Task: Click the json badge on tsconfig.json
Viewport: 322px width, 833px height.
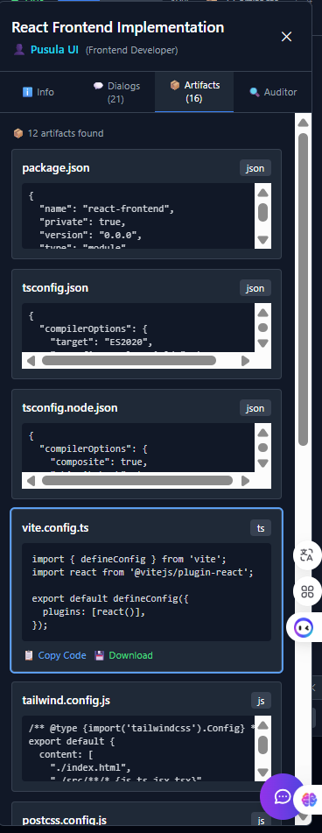Action: 255,288
